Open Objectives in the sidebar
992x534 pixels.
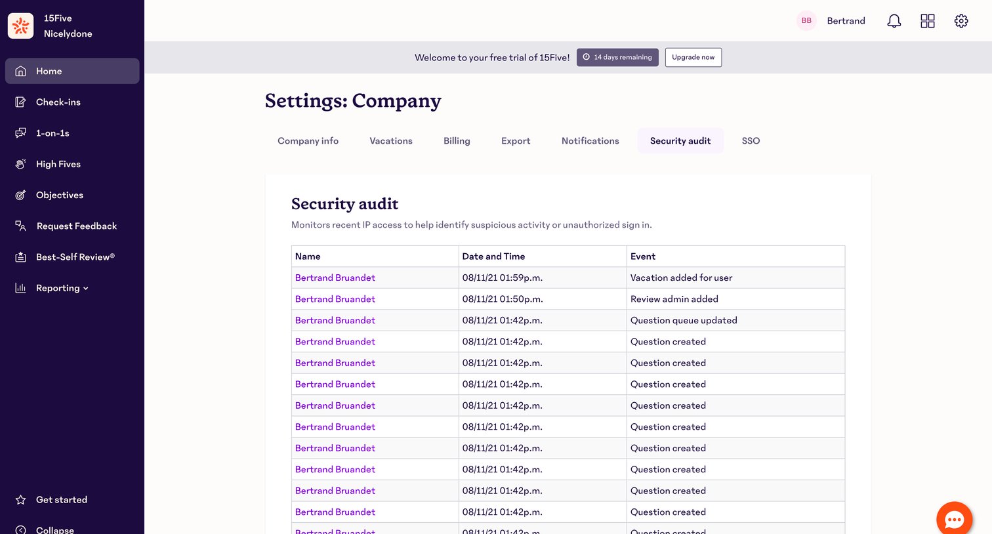72,195
